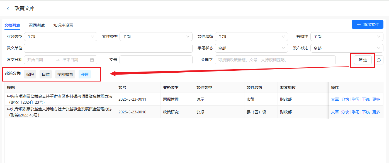Click the back arrow next to 政策文库
The height and width of the screenshot is (163, 389).
[8, 9]
